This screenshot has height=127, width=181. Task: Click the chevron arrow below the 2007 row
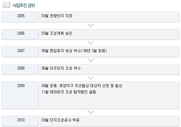point(91,61)
